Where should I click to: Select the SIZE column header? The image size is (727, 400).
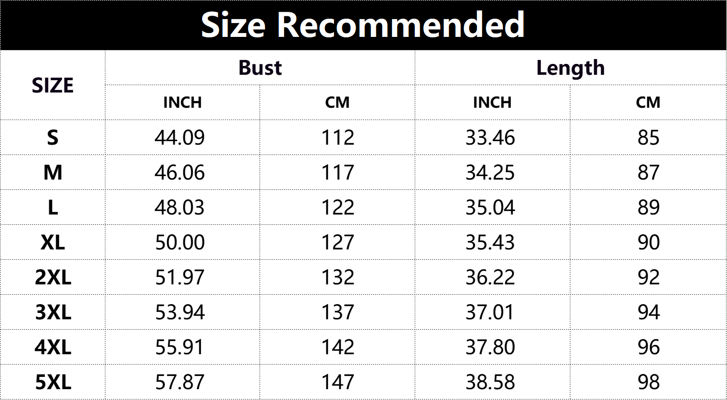[x=53, y=86]
